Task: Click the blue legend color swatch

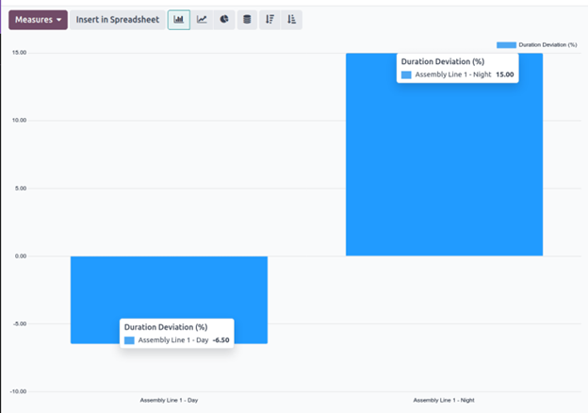Action: 506,44
